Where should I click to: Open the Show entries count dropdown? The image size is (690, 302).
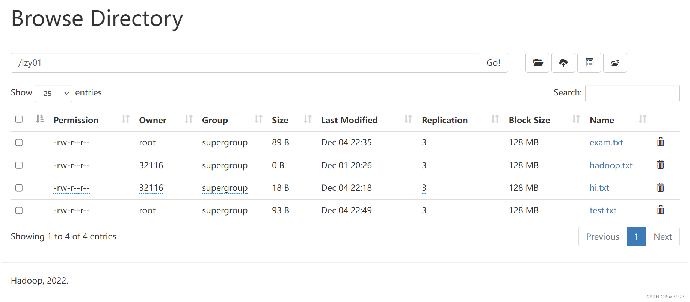pos(53,93)
